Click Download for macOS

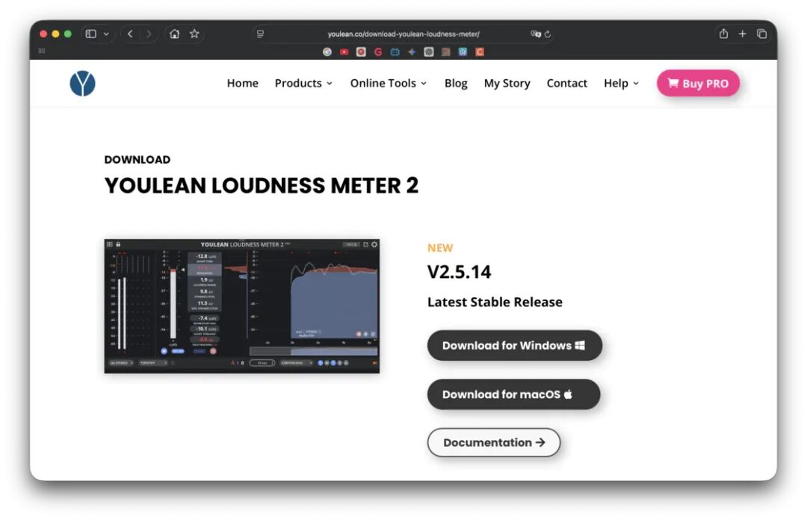pyautogui.click(x=513, y=394)
